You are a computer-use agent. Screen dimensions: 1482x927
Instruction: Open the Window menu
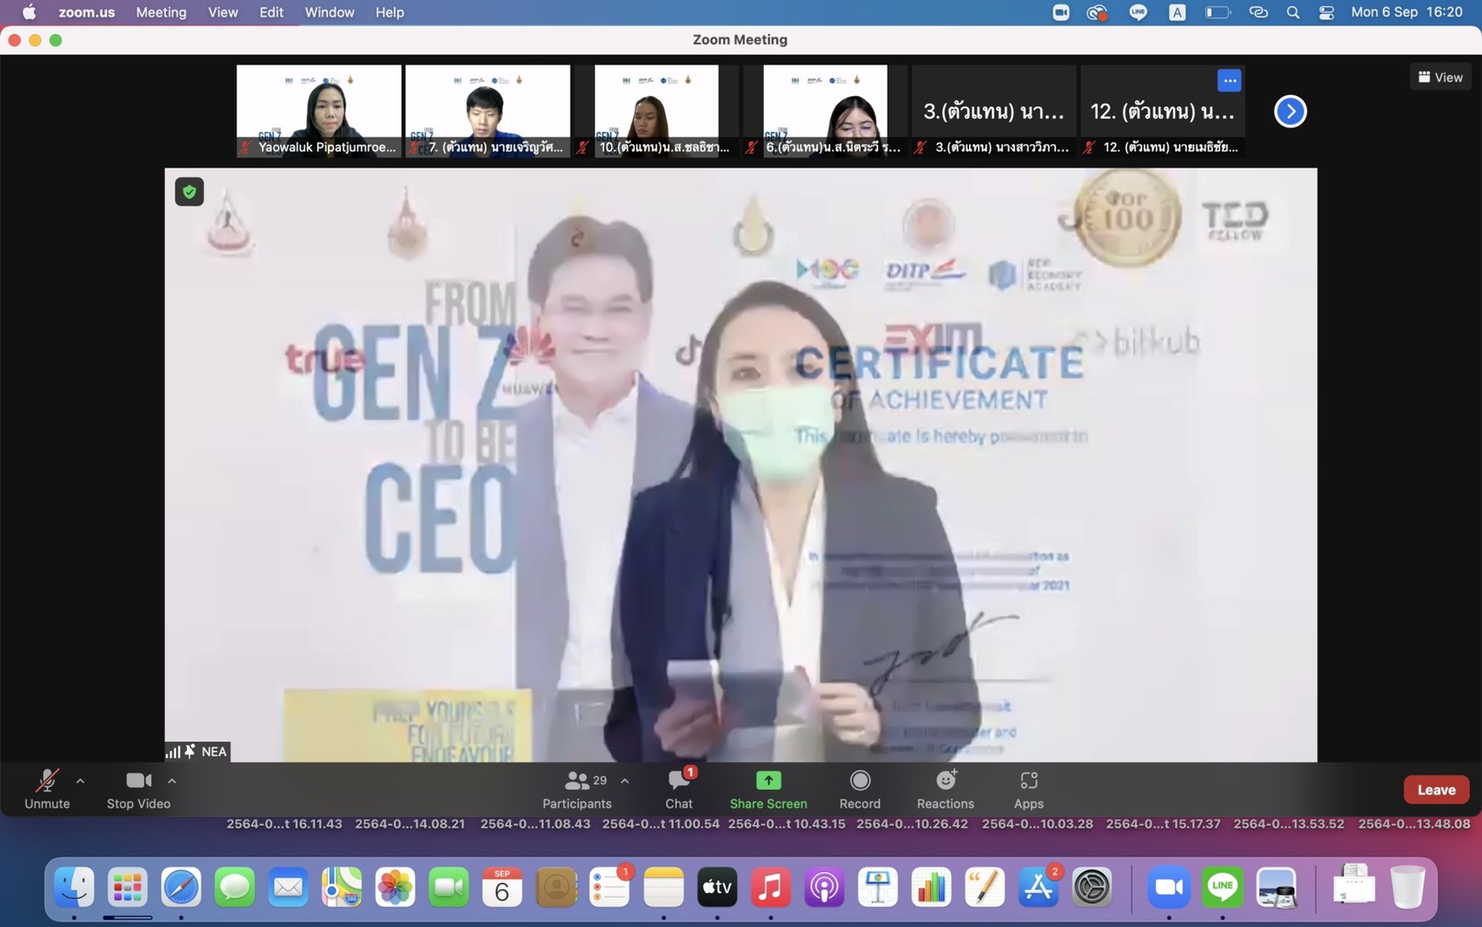click(330, 12)
